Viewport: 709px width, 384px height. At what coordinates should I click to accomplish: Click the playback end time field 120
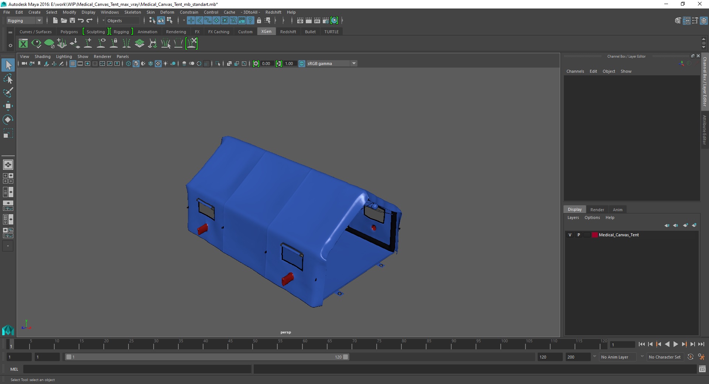pos(550,357)
